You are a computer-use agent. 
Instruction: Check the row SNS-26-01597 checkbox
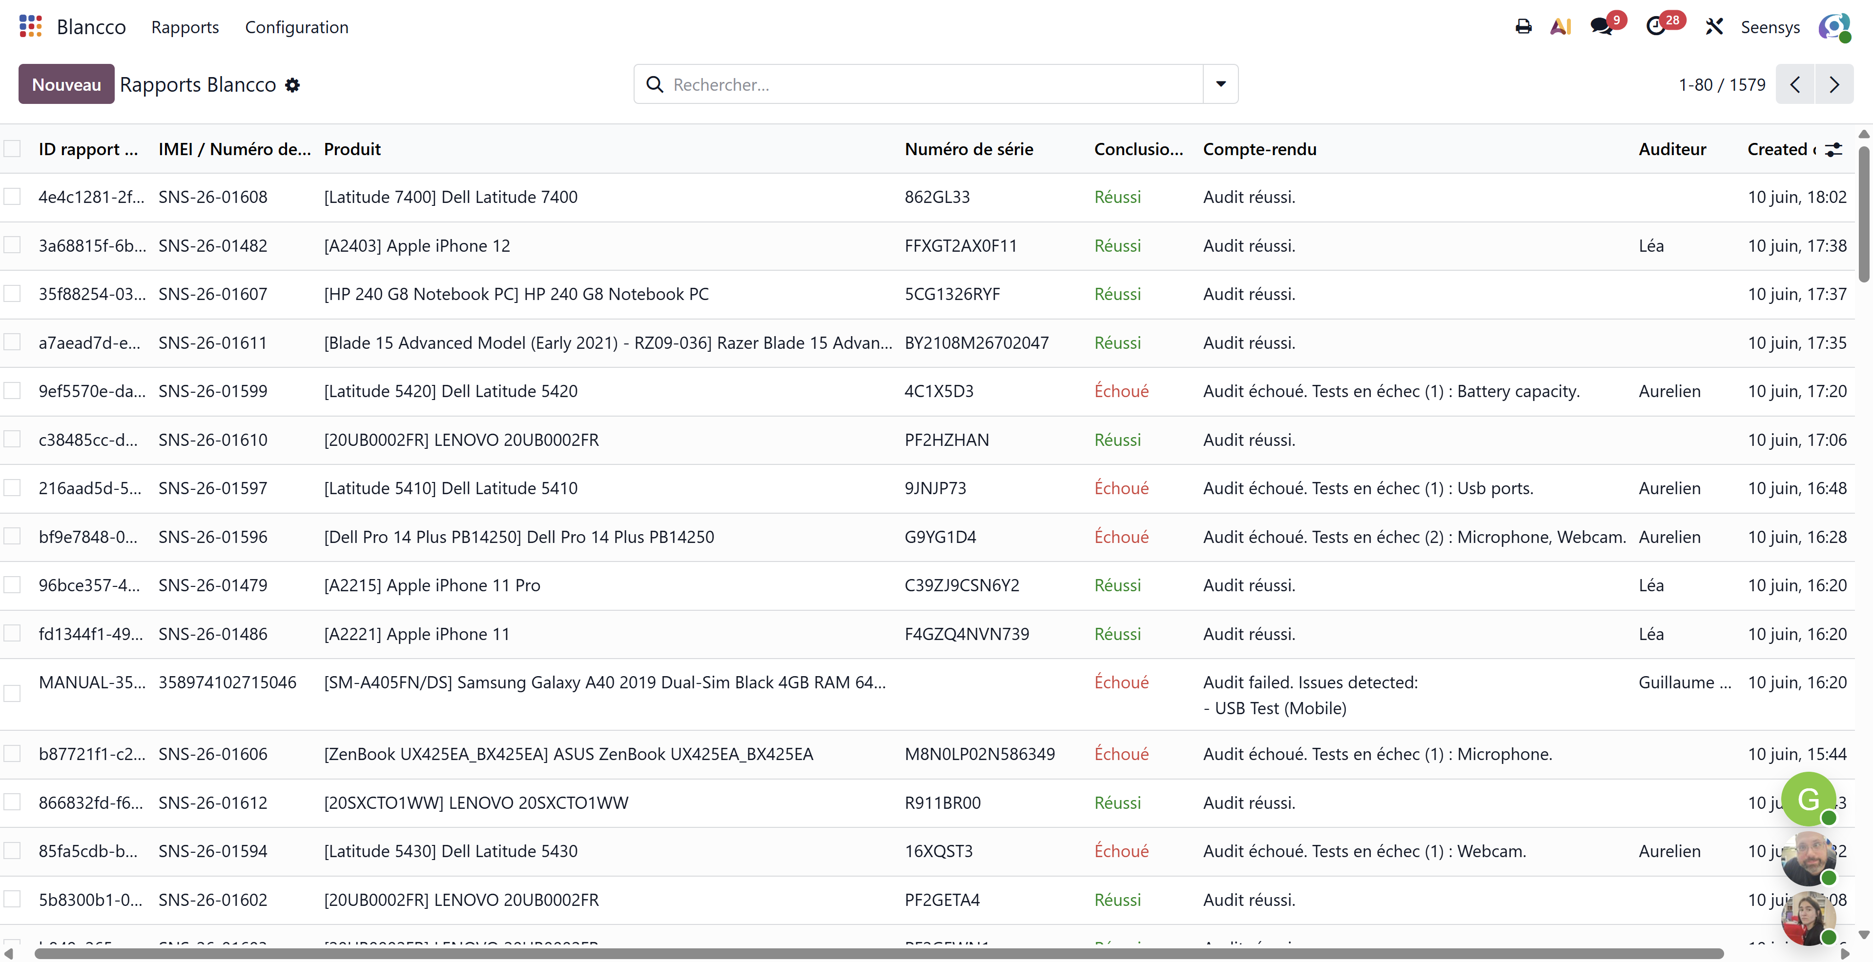coord(12,488)
